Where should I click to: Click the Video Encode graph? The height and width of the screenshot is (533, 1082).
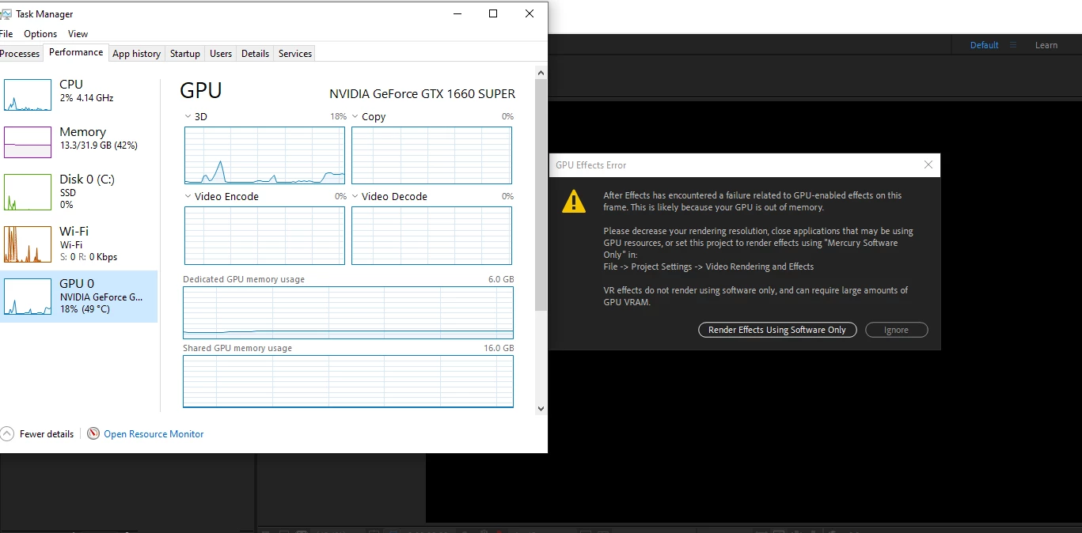click(x=264, y=236)
